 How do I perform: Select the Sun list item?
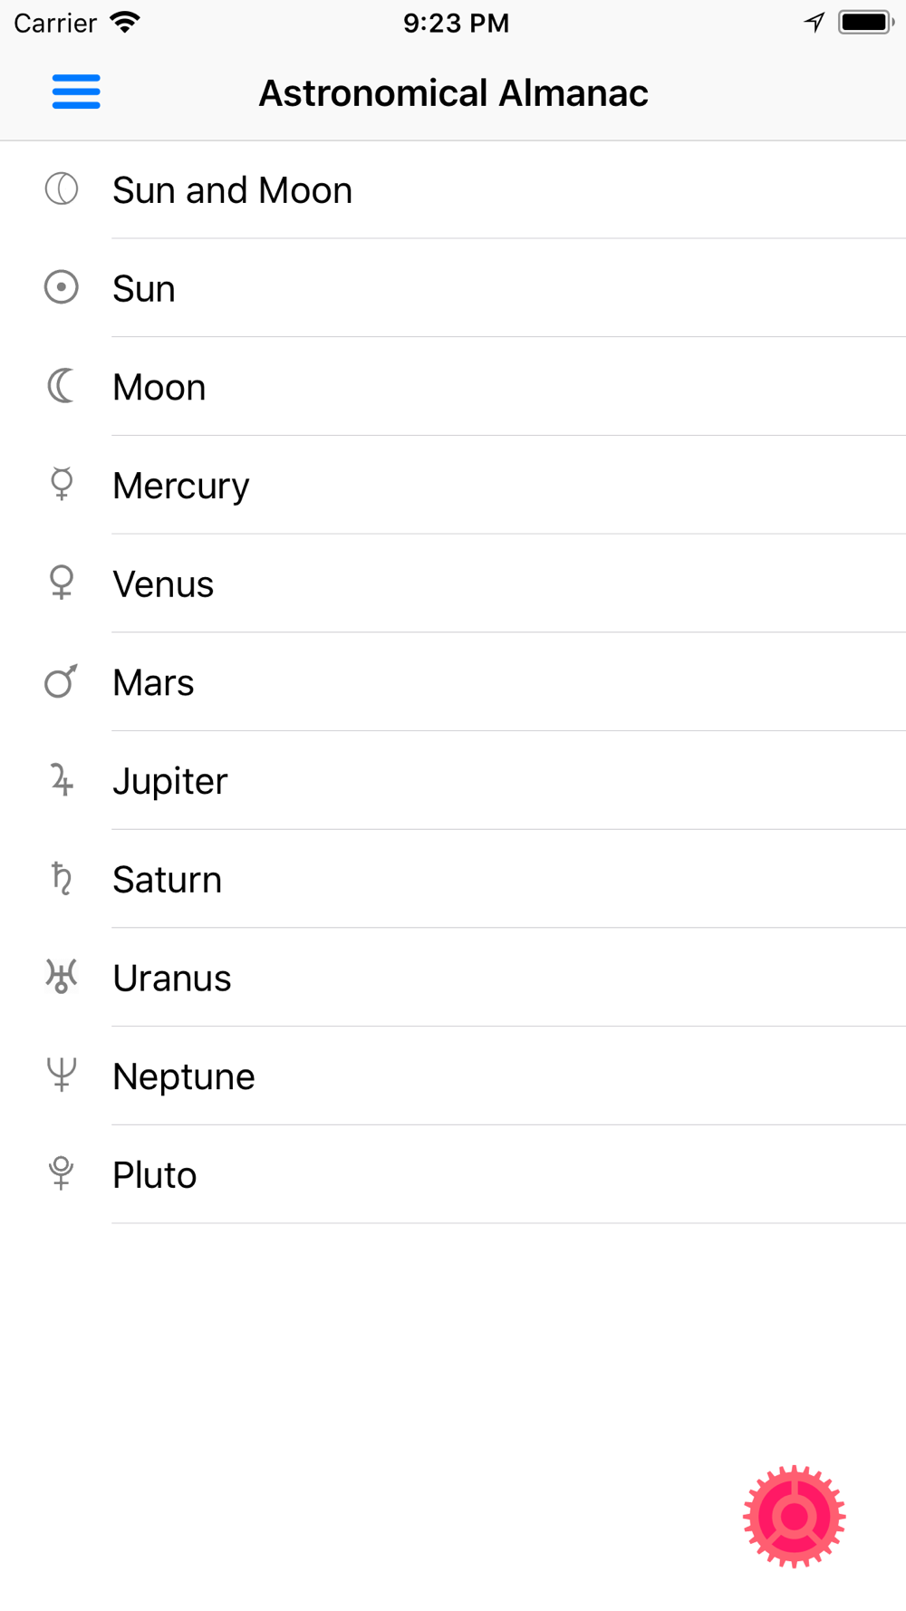453,288
